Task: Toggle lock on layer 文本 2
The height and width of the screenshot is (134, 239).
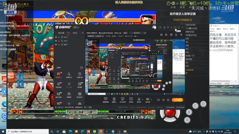Action: pyautogui.click(x=59, y=37)
